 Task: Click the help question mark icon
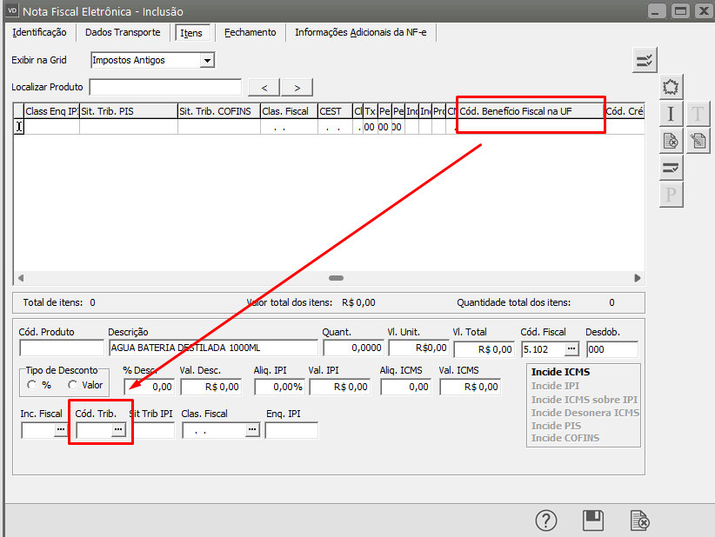click(545, 520)
